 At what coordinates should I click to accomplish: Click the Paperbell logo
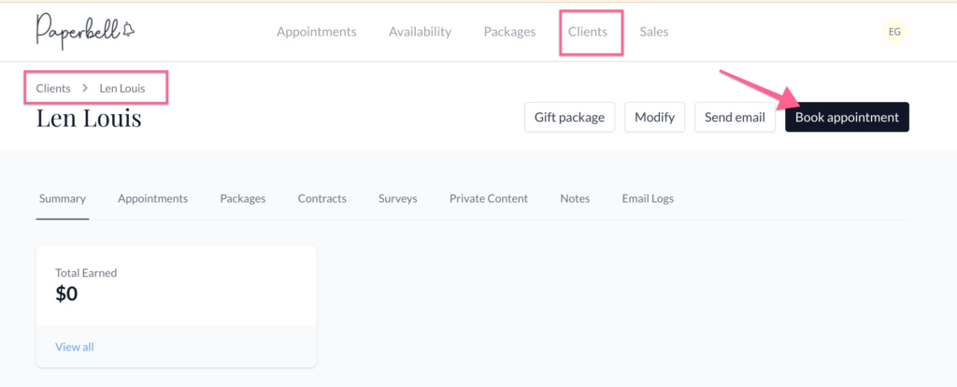[85, 31]
